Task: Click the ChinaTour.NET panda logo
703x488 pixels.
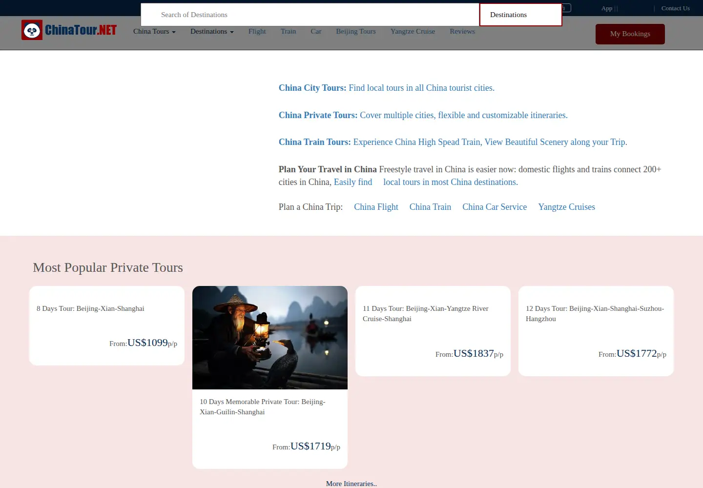Action: pos(69,30)
